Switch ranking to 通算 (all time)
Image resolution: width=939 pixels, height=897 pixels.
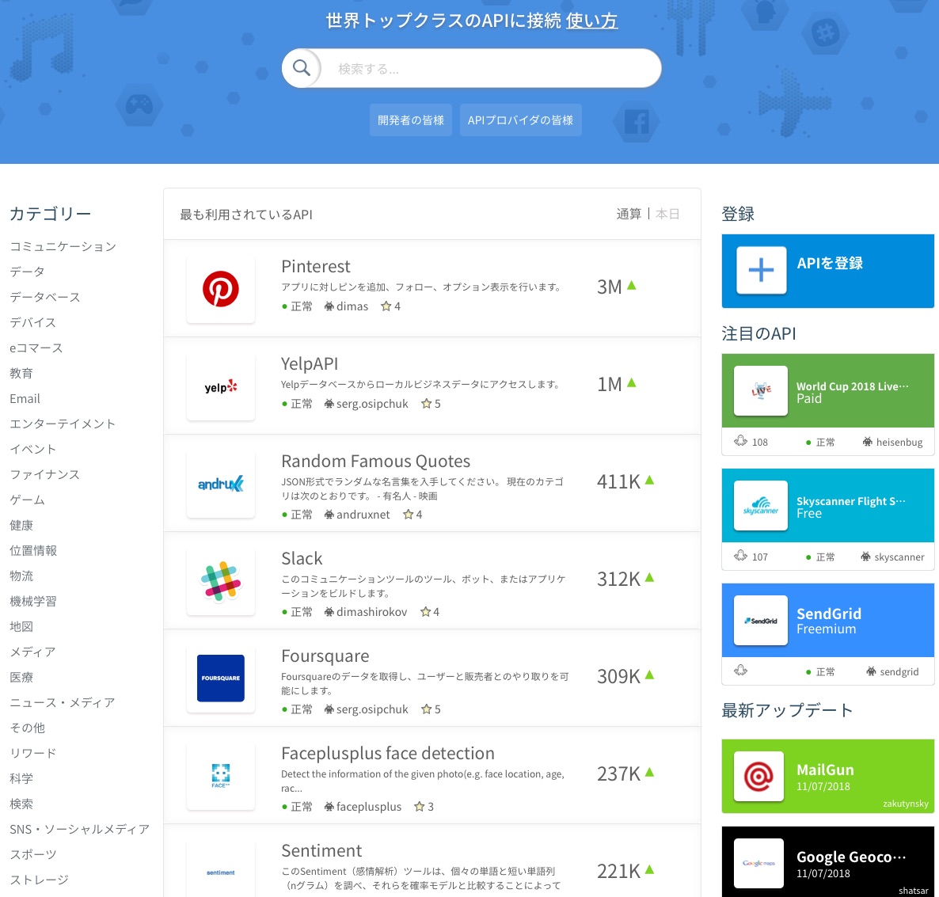pos(629,214)
